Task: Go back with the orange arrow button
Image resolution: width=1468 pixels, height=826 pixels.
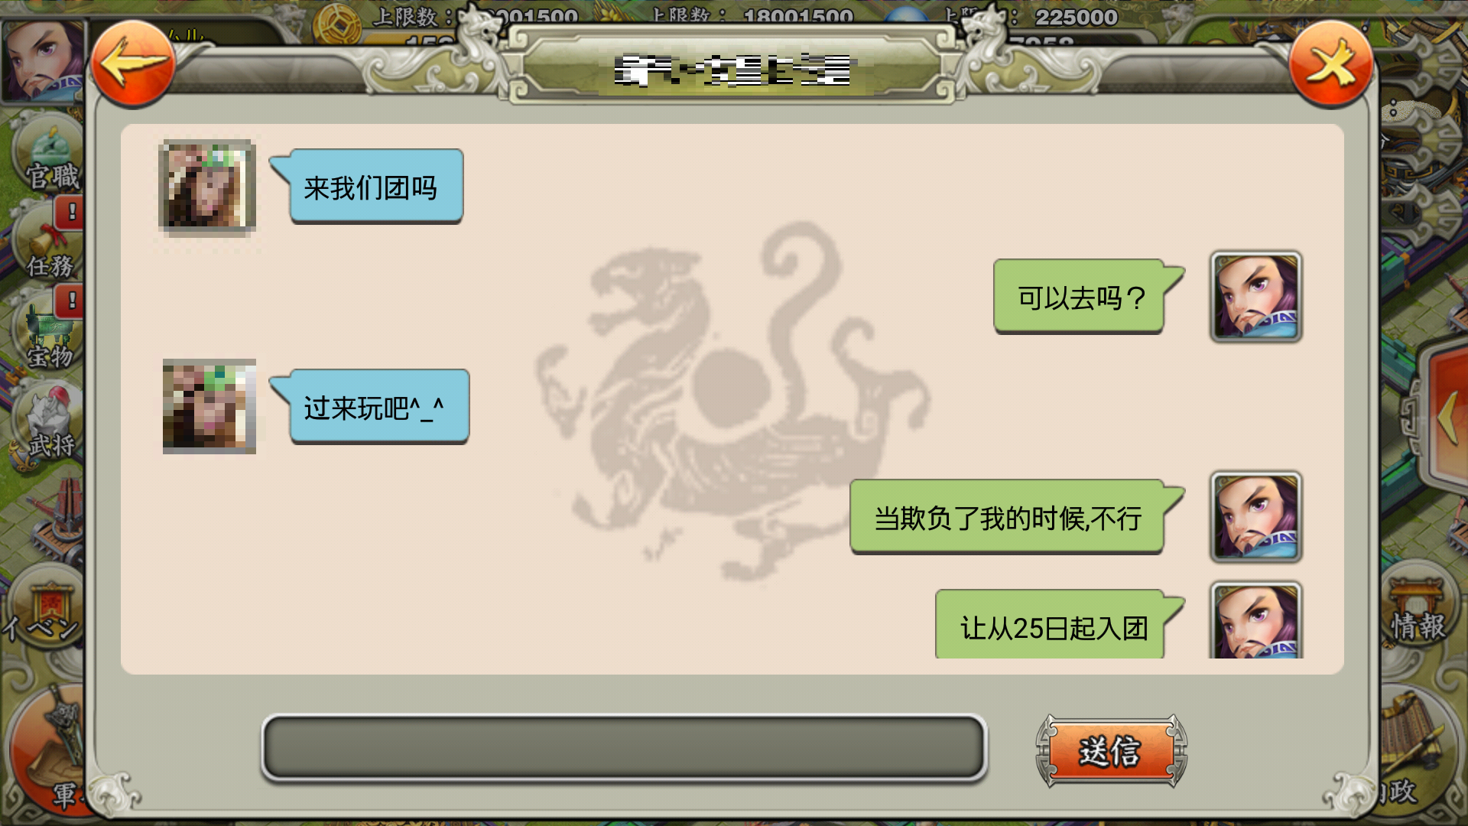Action: coord(132,63)
